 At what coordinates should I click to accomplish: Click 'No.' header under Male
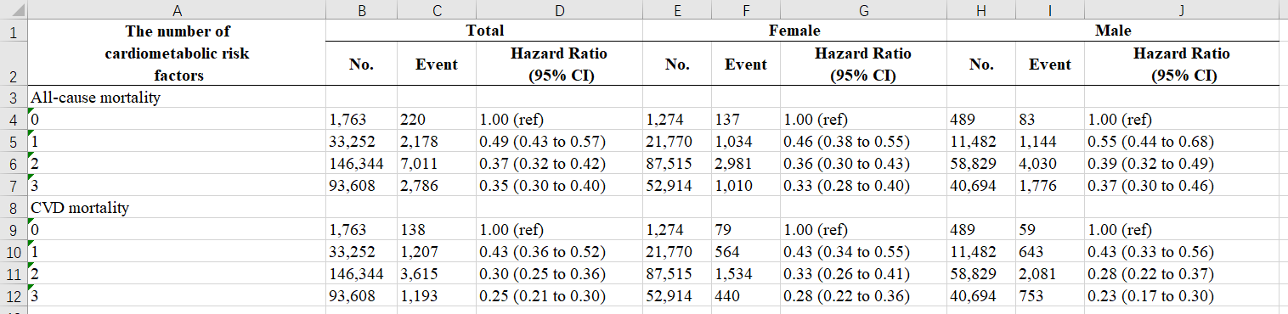coord(981,64)
